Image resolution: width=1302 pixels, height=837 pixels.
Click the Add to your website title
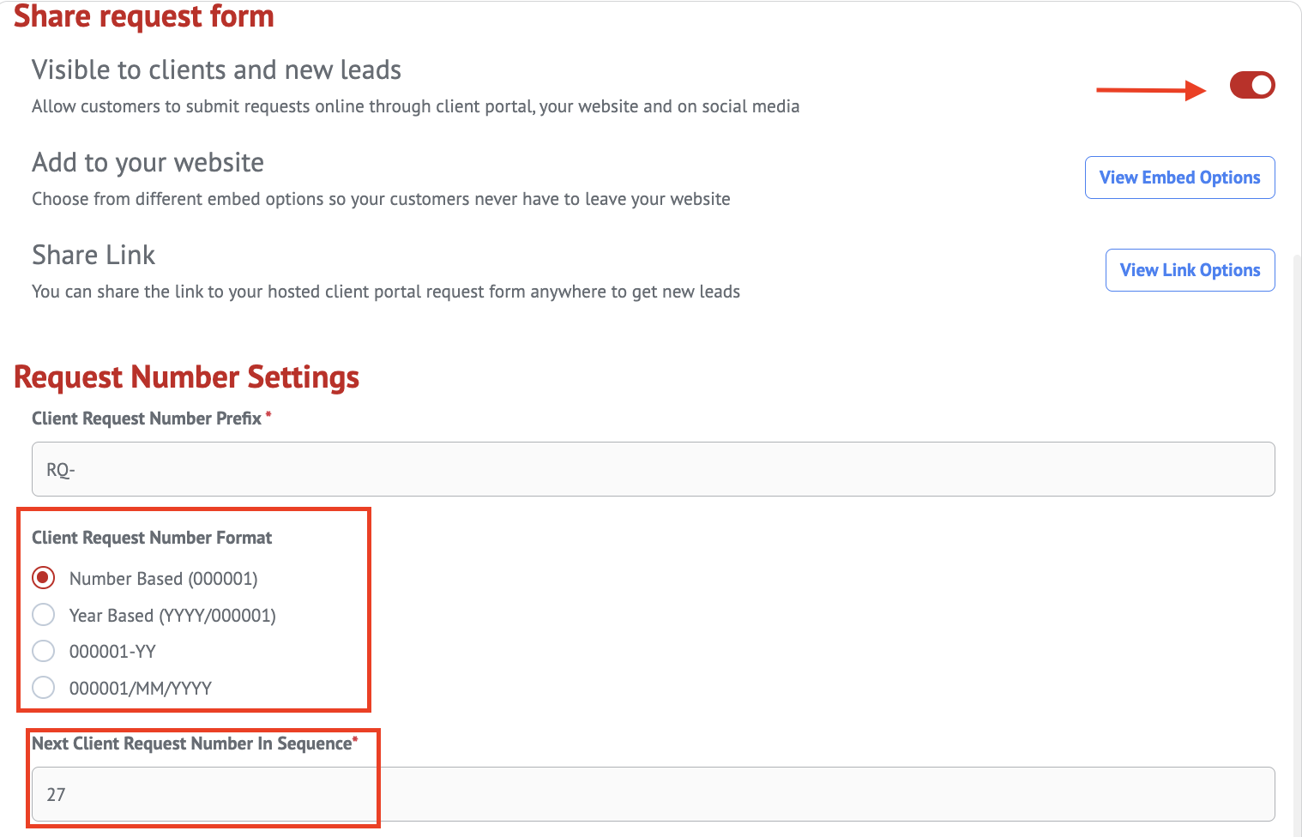pos(148,162)
